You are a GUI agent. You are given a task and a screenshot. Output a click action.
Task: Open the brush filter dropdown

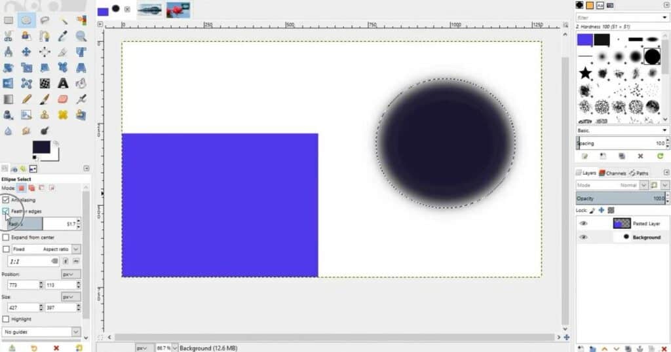(x=664, y=18)
